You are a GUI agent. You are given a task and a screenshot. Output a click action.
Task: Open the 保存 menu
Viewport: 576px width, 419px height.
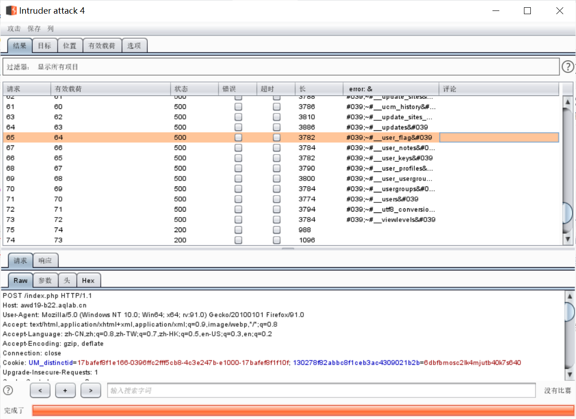click(x=34, y=28)
